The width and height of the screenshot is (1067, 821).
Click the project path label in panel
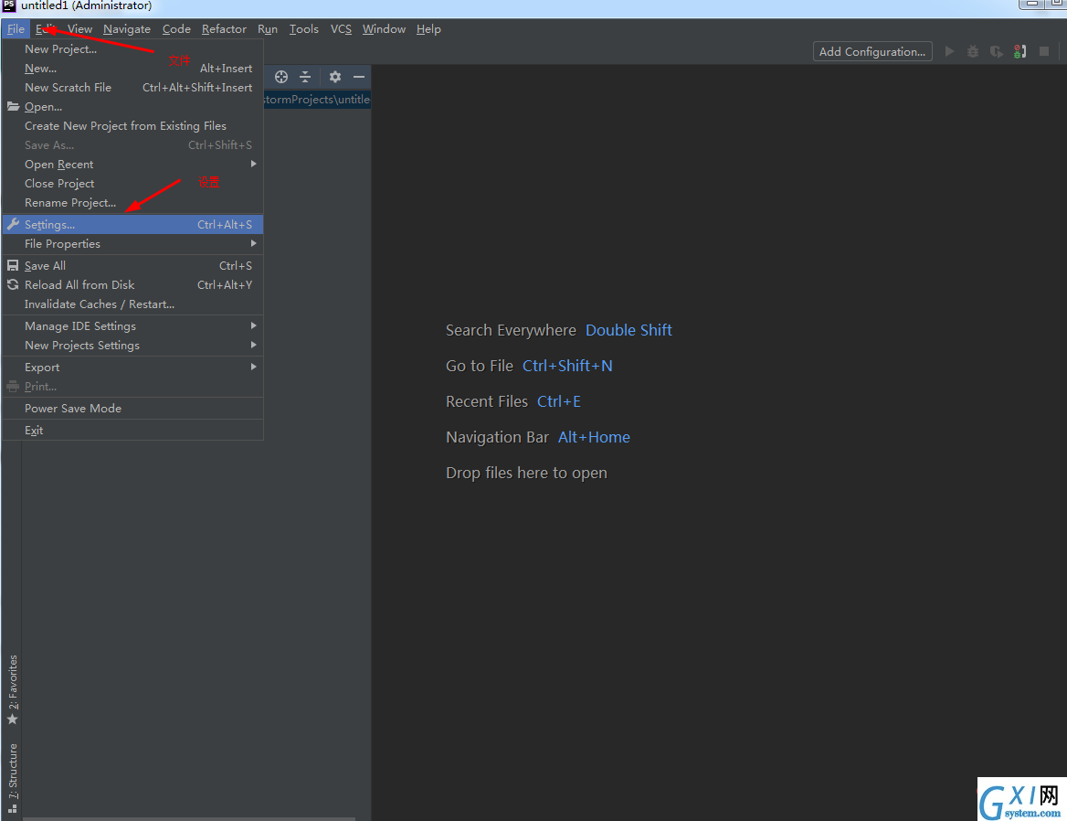tap(317, 100)
